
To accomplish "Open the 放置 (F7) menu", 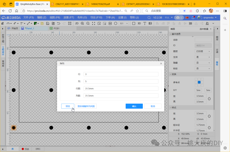I will [68, 17].
